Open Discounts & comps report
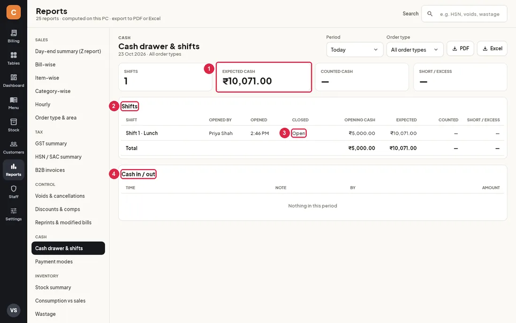The image size is (516, 323). click(x=68, y=209)
